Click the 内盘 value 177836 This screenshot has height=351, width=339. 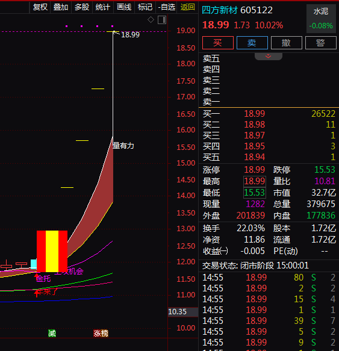pos(321,216)
